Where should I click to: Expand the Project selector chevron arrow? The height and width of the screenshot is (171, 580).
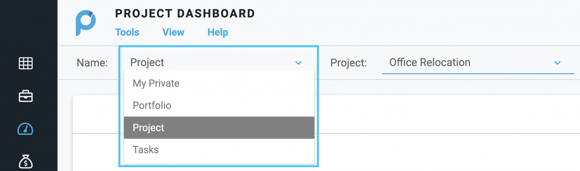click(557, 63)
